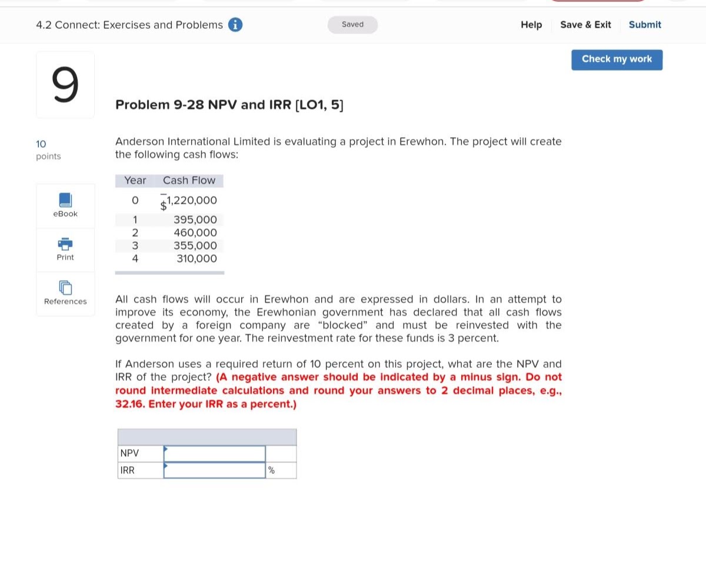Click Save & Exit
Image resolution: width=706 pixels, height=575 pixels.
coord(585,25)
